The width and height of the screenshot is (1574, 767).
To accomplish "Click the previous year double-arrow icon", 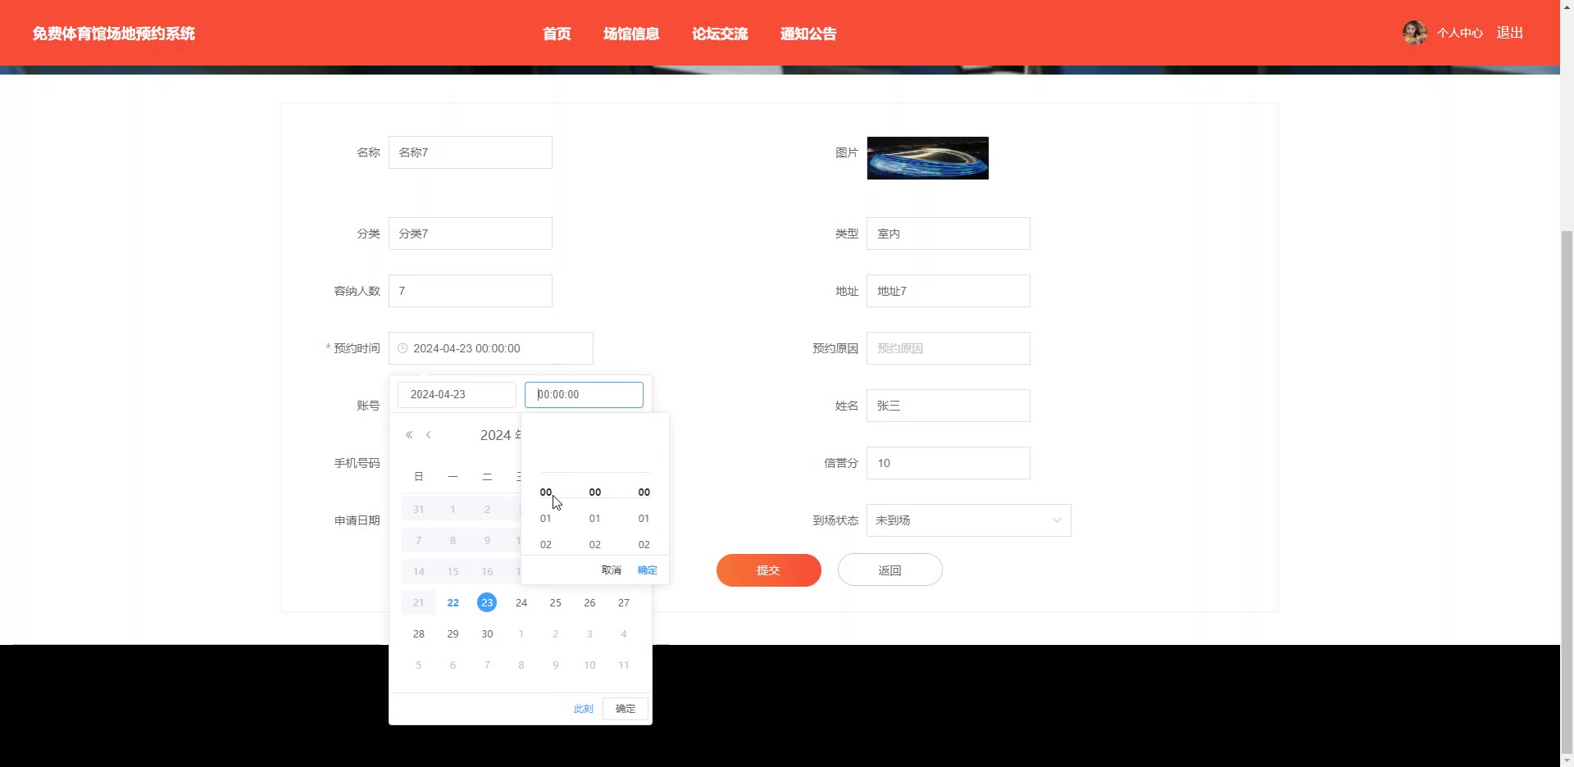I will pos(409,435).
